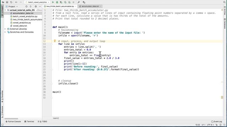Image resolution: width=227 pixels, height=127 pixels.
Task: Change LF line separator in status bar
Action: 203,125
